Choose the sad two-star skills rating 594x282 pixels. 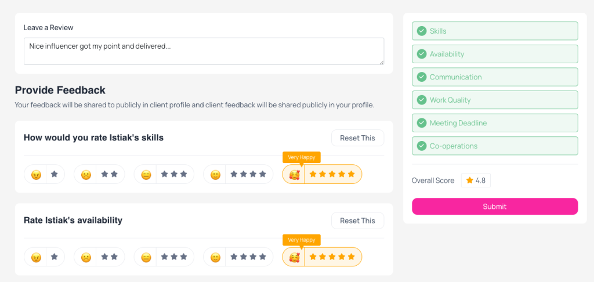[99, 174]
